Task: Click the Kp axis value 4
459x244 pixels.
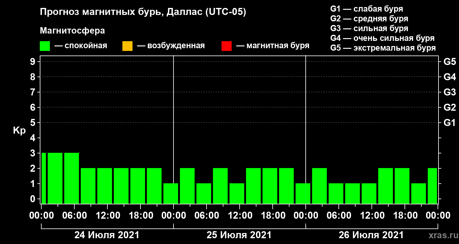Action: click(x=33, y=138)
